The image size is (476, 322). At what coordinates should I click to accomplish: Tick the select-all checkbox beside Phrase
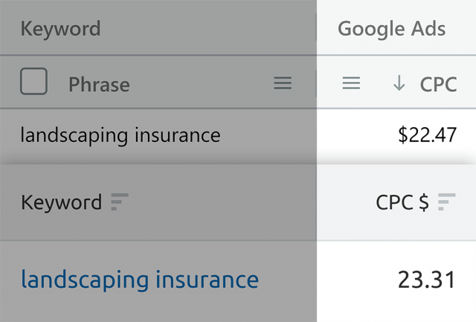point(33,82)
